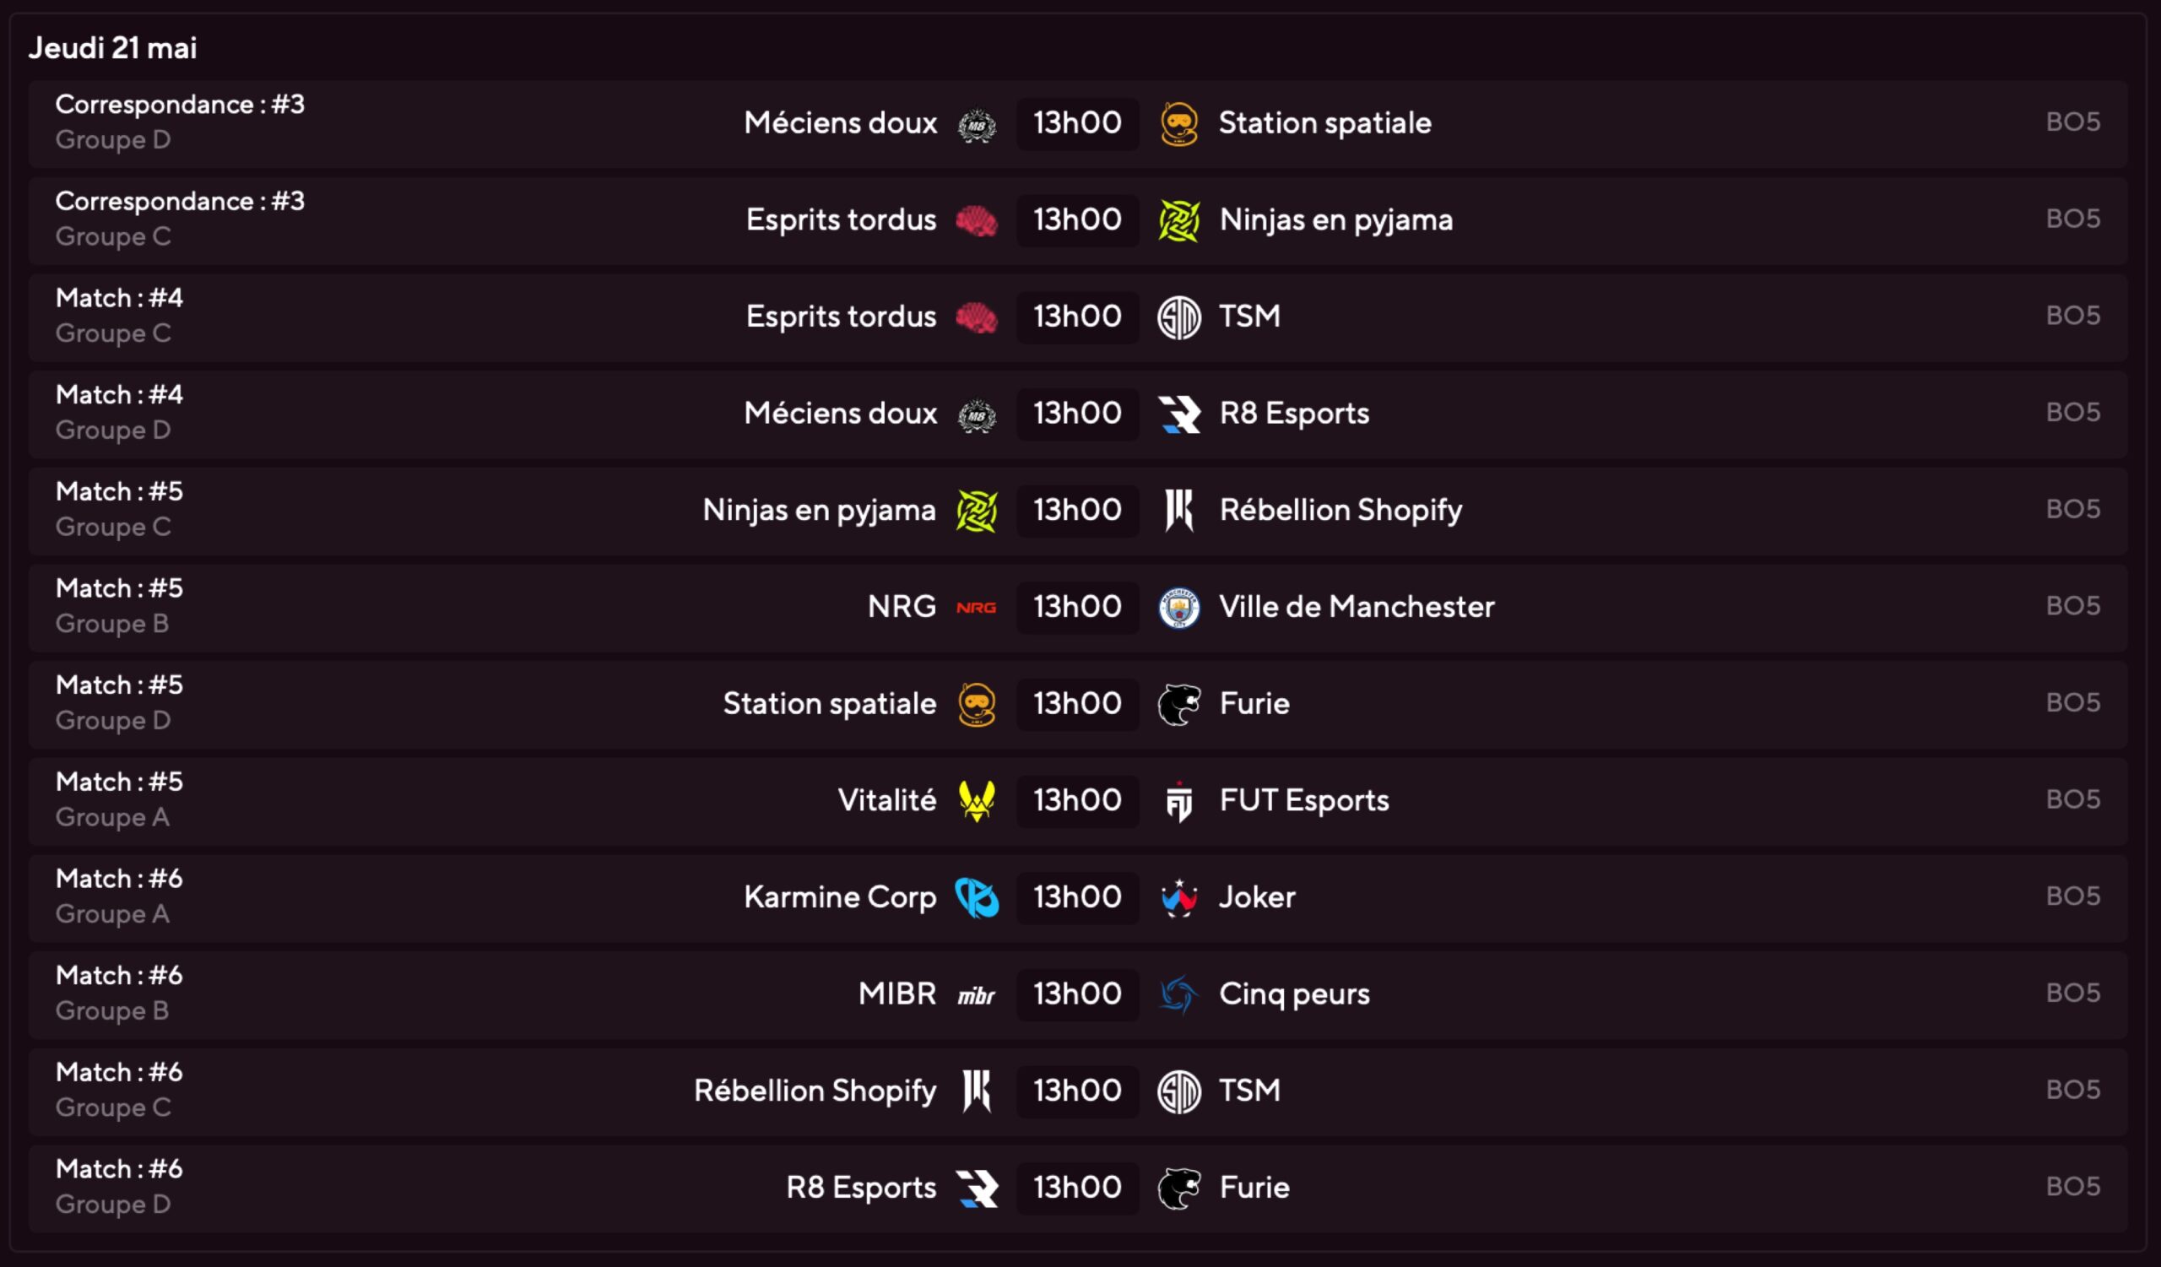Click the Joker team logo
Screen dimensions: 2161x1267
point(1178,897)
